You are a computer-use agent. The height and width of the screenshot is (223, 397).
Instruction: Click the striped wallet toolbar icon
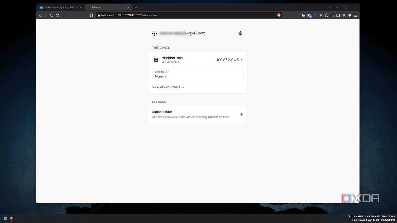pyautogui.click(x=350, y=15)
